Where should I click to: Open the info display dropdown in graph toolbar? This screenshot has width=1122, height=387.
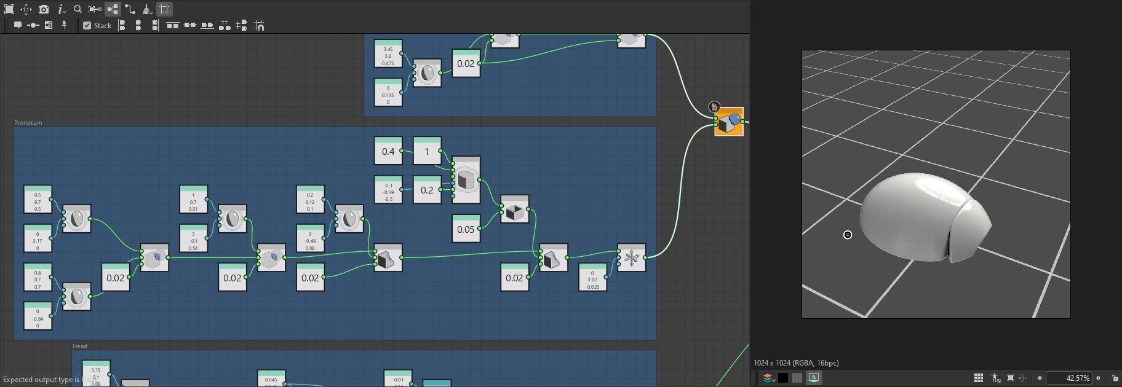[61, 9]
